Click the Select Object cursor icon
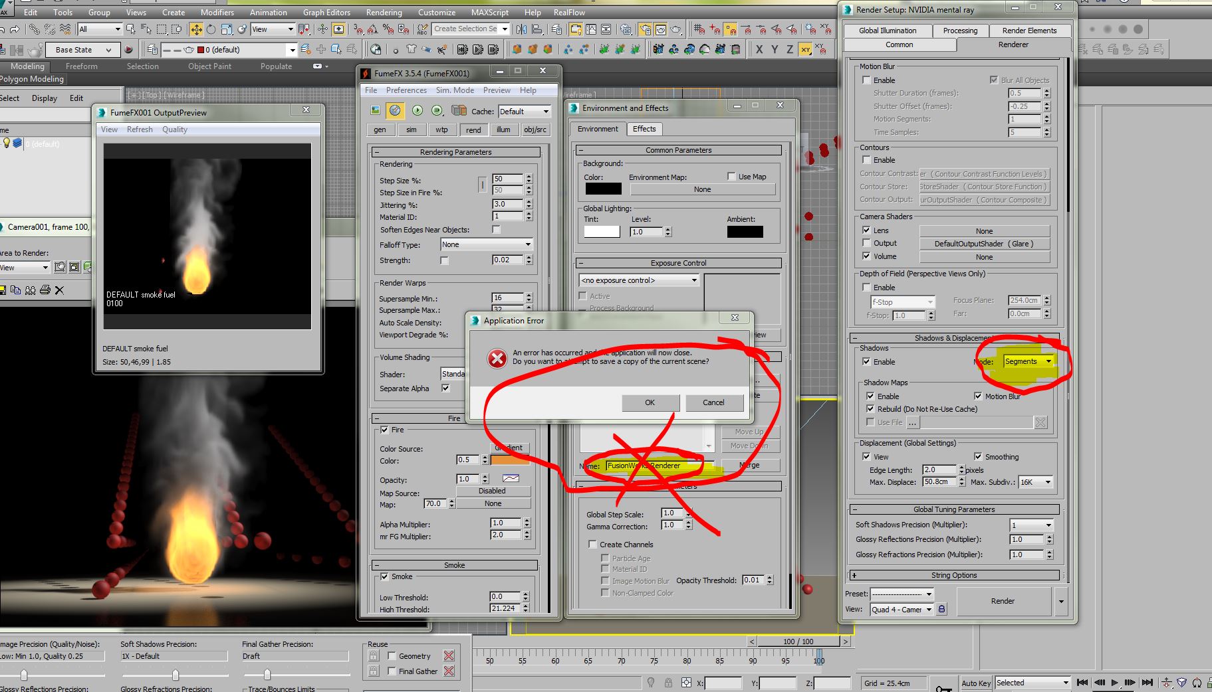Screen dimensions: 1212x692 click(131, 29)
